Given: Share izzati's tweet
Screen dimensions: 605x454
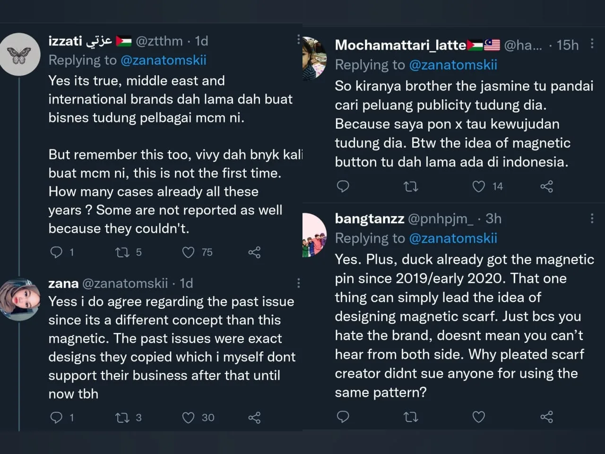Looking at the screenshot, I should [x=254, y=252].
